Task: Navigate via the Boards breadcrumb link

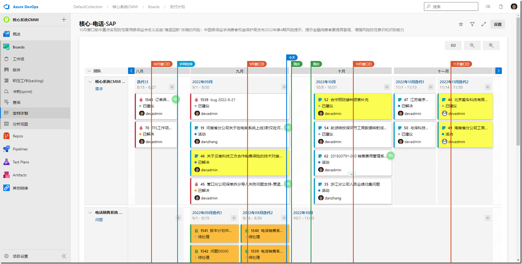Action: point(154,6)
